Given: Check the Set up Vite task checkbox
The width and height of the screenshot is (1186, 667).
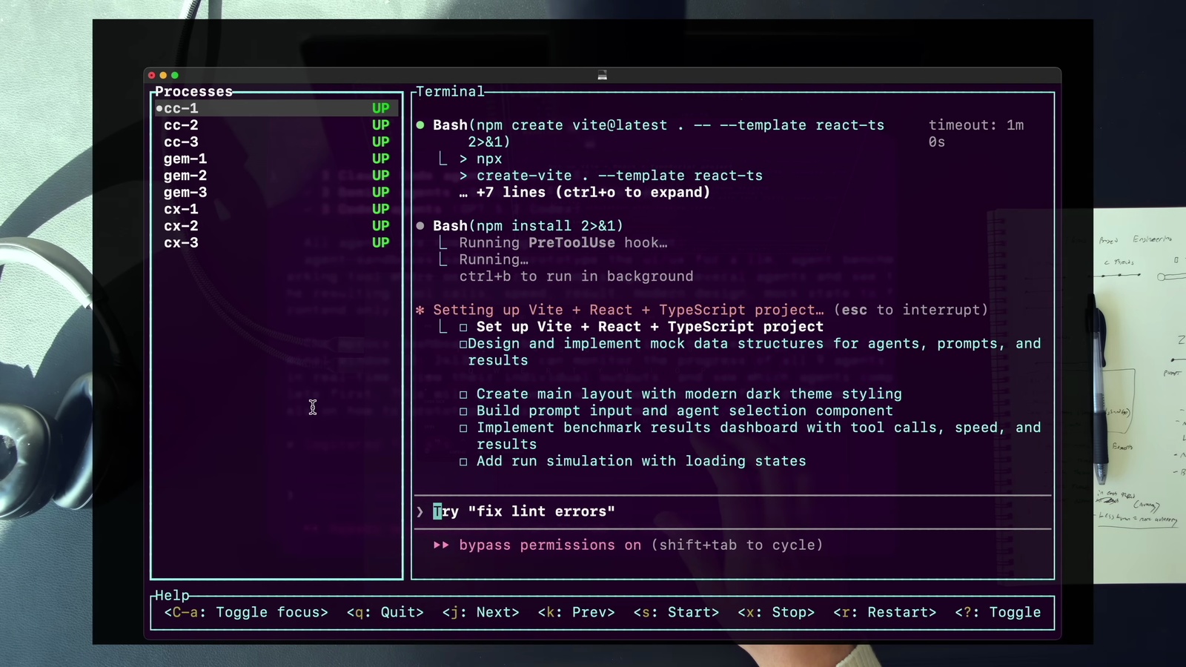Looking at the screenshot, I should [463, 327].
